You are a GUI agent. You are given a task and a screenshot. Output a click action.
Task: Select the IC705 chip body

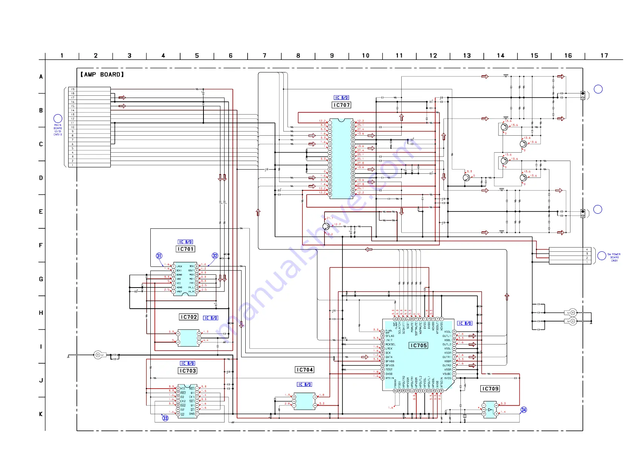419,354
